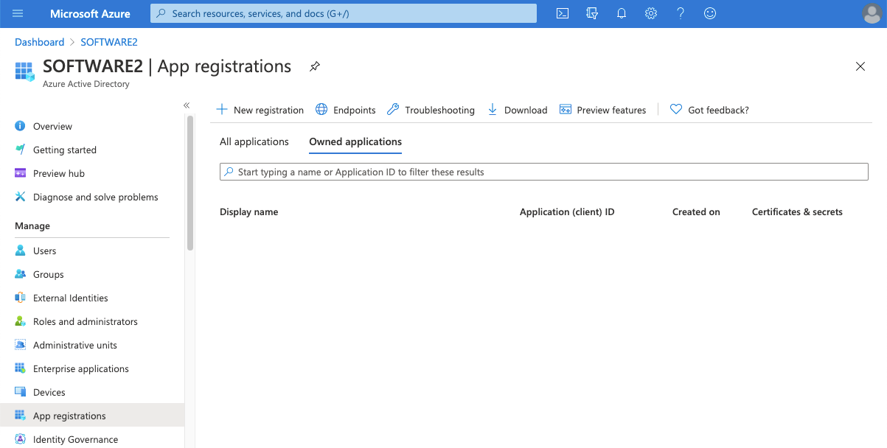Click the sidebar vertical scrollbar
Viewport: 887px width, 448px height.
(x=190, y=184)
